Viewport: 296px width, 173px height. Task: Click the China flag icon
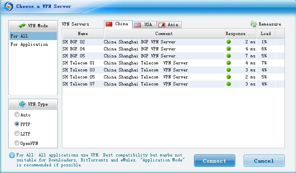point(109,24)
